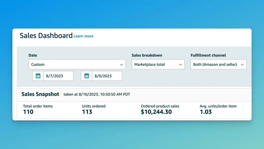Open the end date calendar icon
The height and width of the screenshot is (149, 264).
point(87,76)
